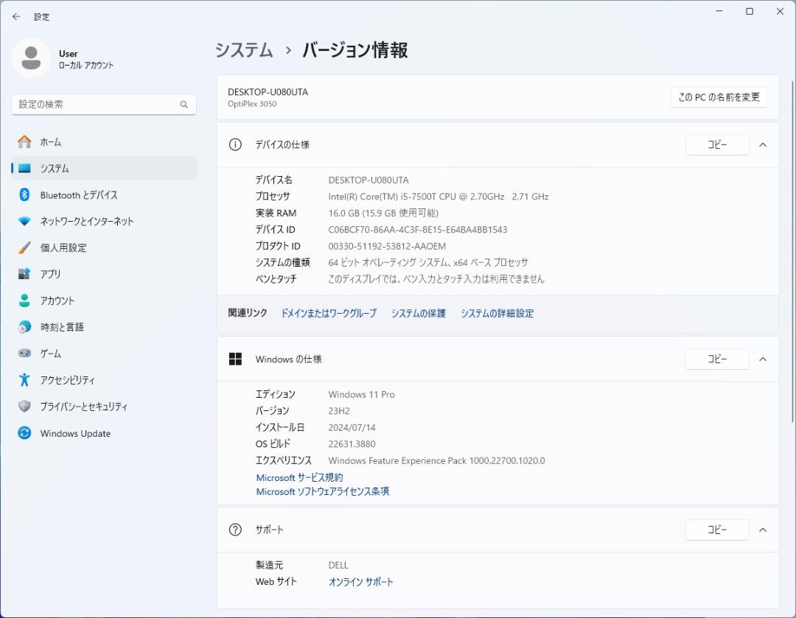Image resolution: width=796 pixels, height=618 pixels.
Task: Click the Bluetooth icon in sidebar
Action: [24, 195]
